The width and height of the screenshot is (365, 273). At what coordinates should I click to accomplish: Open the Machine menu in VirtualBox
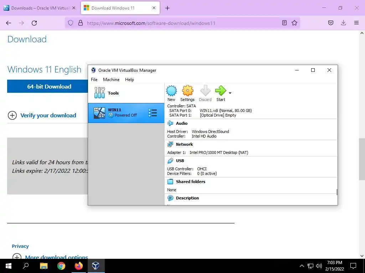[x=111, y=79]
